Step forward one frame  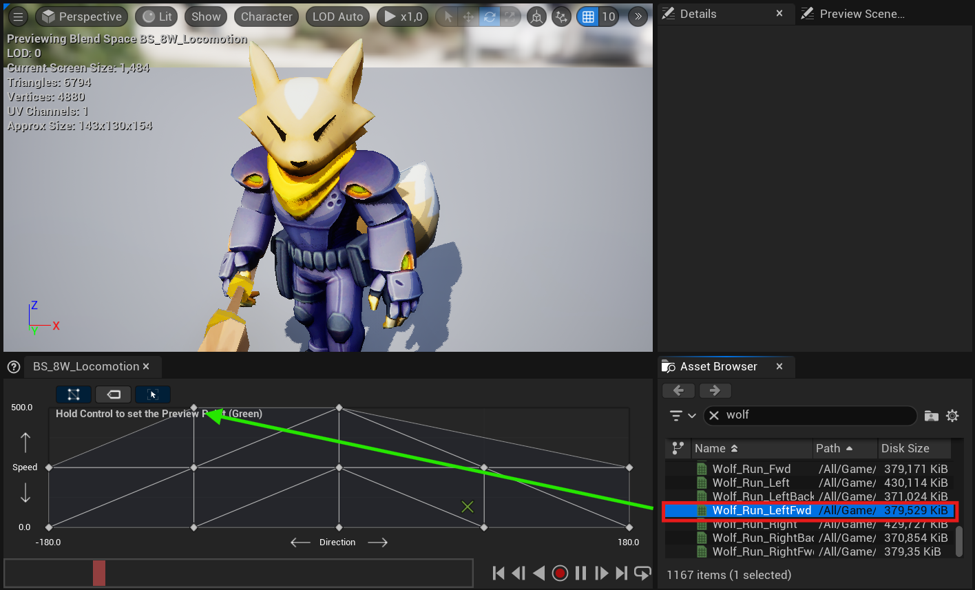[601, 573]
